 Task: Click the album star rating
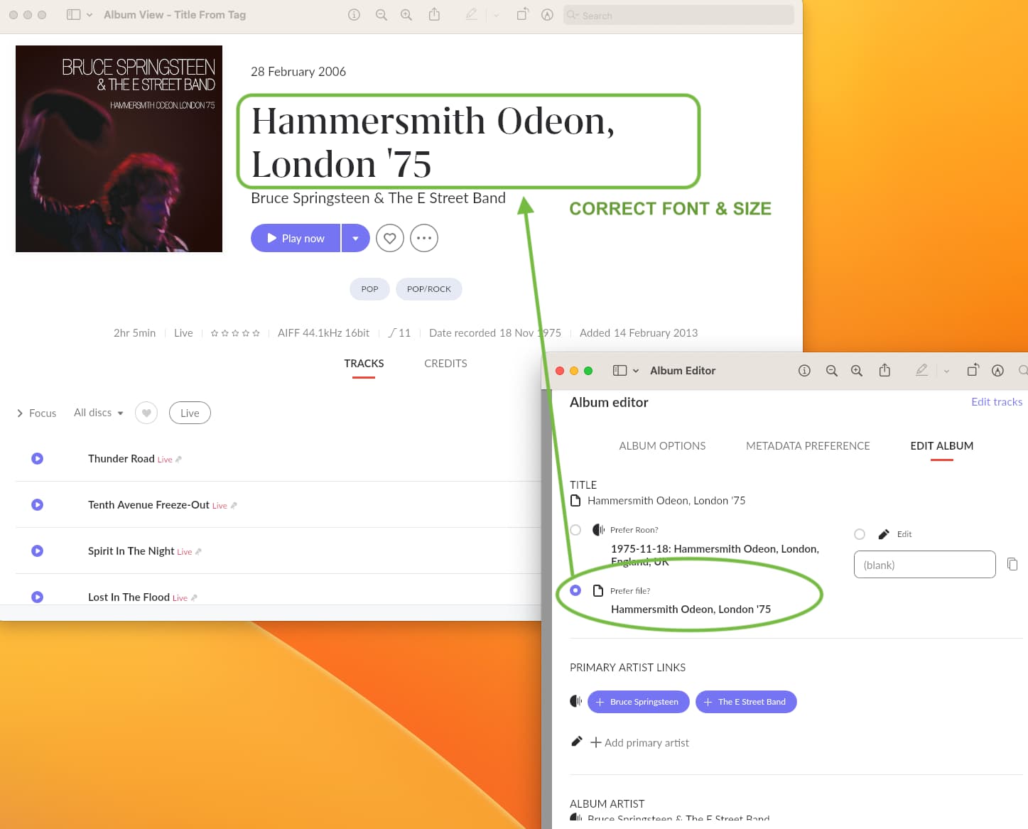[235, 333]
